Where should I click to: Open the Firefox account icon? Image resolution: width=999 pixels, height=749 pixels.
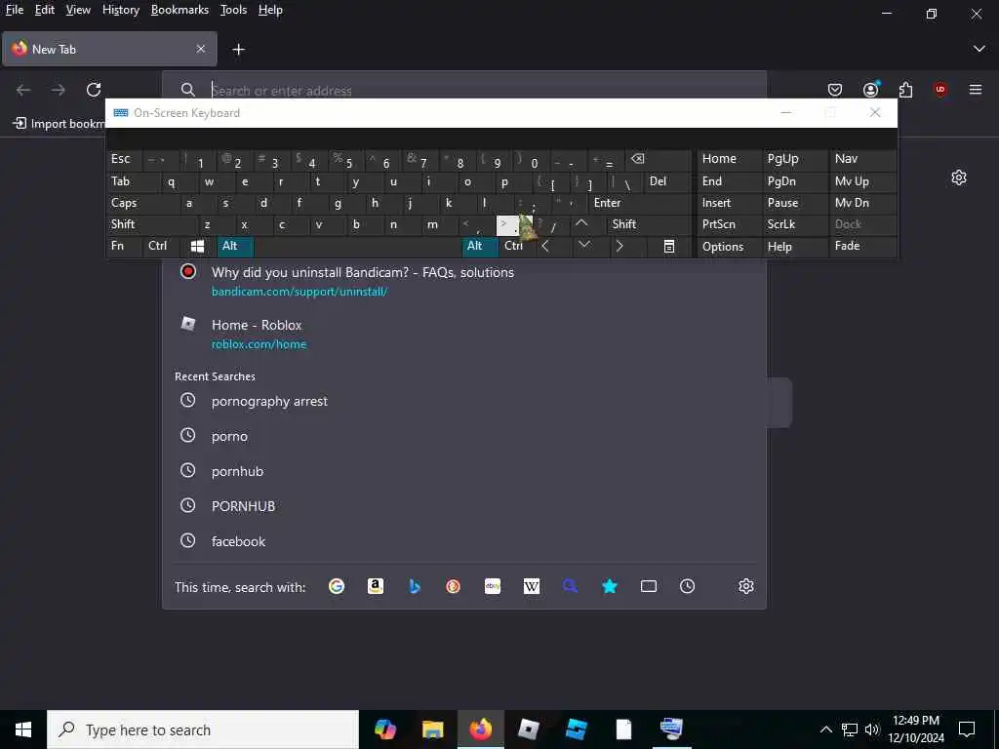(x=870, y=90)
